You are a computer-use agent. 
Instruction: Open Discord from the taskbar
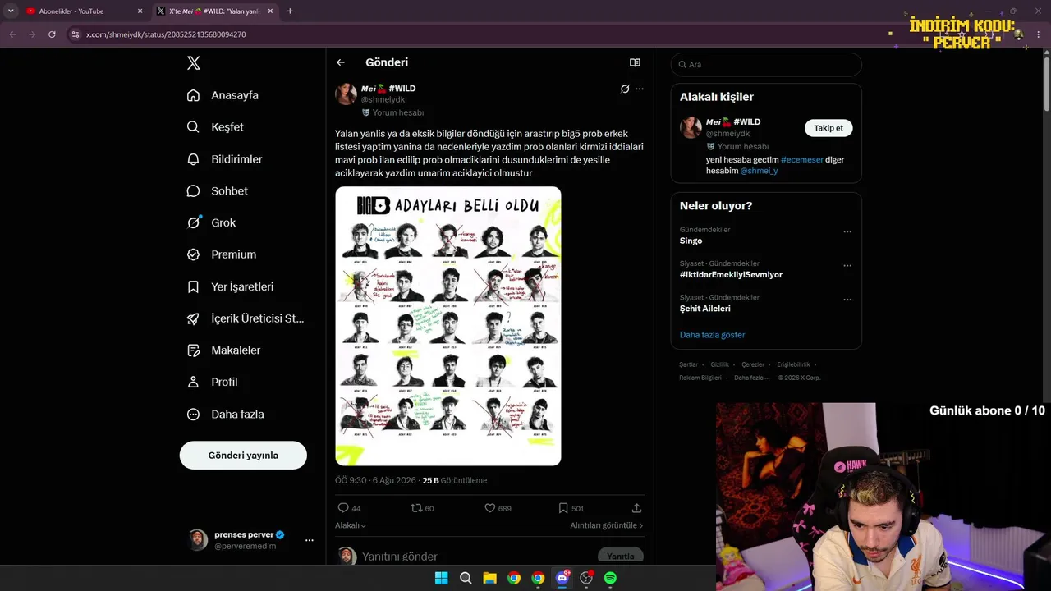pos(562,578)
